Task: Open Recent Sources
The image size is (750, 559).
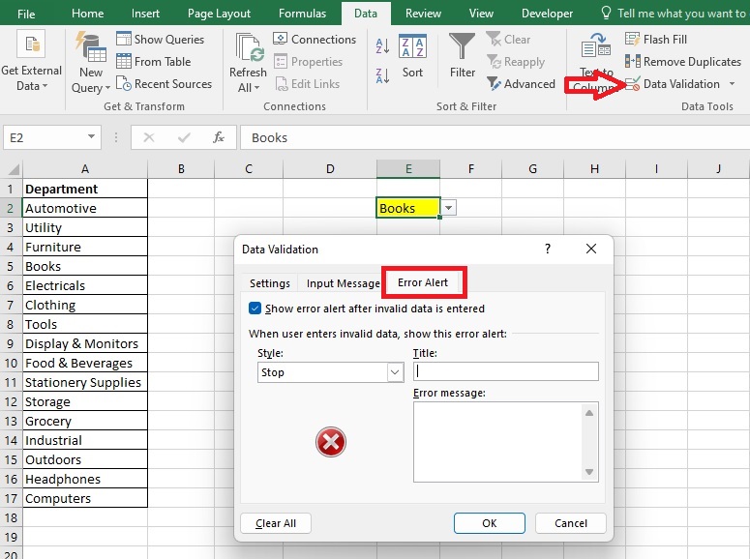Action: (x=165, y=84)
